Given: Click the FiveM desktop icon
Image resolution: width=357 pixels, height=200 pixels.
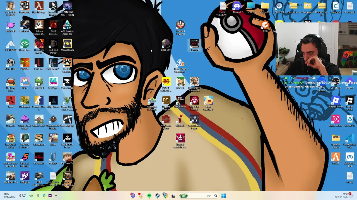Looking at the screenshot, I should (x=336, y=159).
